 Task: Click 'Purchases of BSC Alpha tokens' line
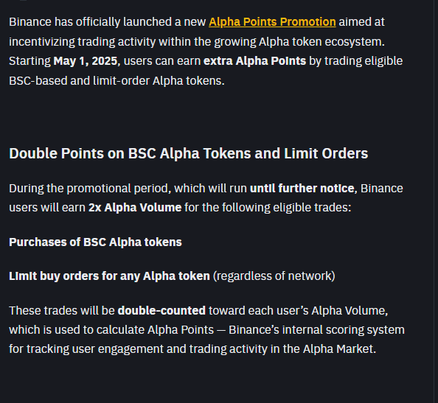(x=95, y=242)
